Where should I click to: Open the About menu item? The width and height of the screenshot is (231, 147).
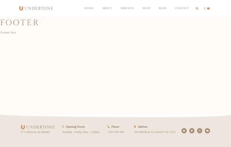coord(107,8)
